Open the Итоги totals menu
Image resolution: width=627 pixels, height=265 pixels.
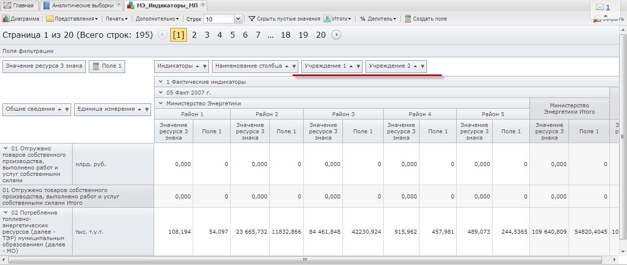338,19
